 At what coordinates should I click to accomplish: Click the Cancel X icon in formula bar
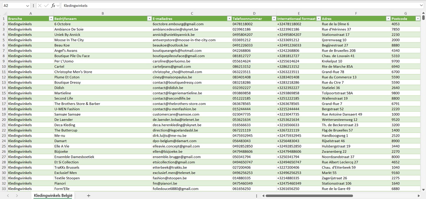40,6
